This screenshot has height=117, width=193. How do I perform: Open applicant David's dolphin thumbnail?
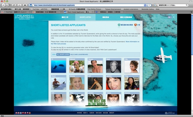(59, 83)
